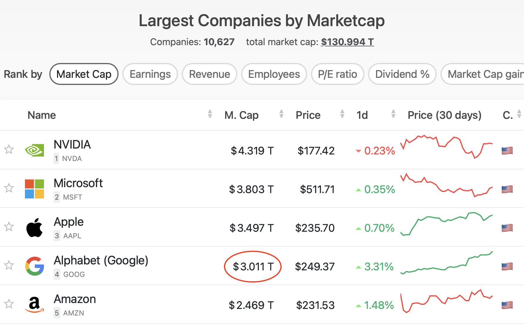Image resolution: width=524 pixels, height=325 pixels.
Task: Click the NVIDIA logo icon
Action: [34, 150]
